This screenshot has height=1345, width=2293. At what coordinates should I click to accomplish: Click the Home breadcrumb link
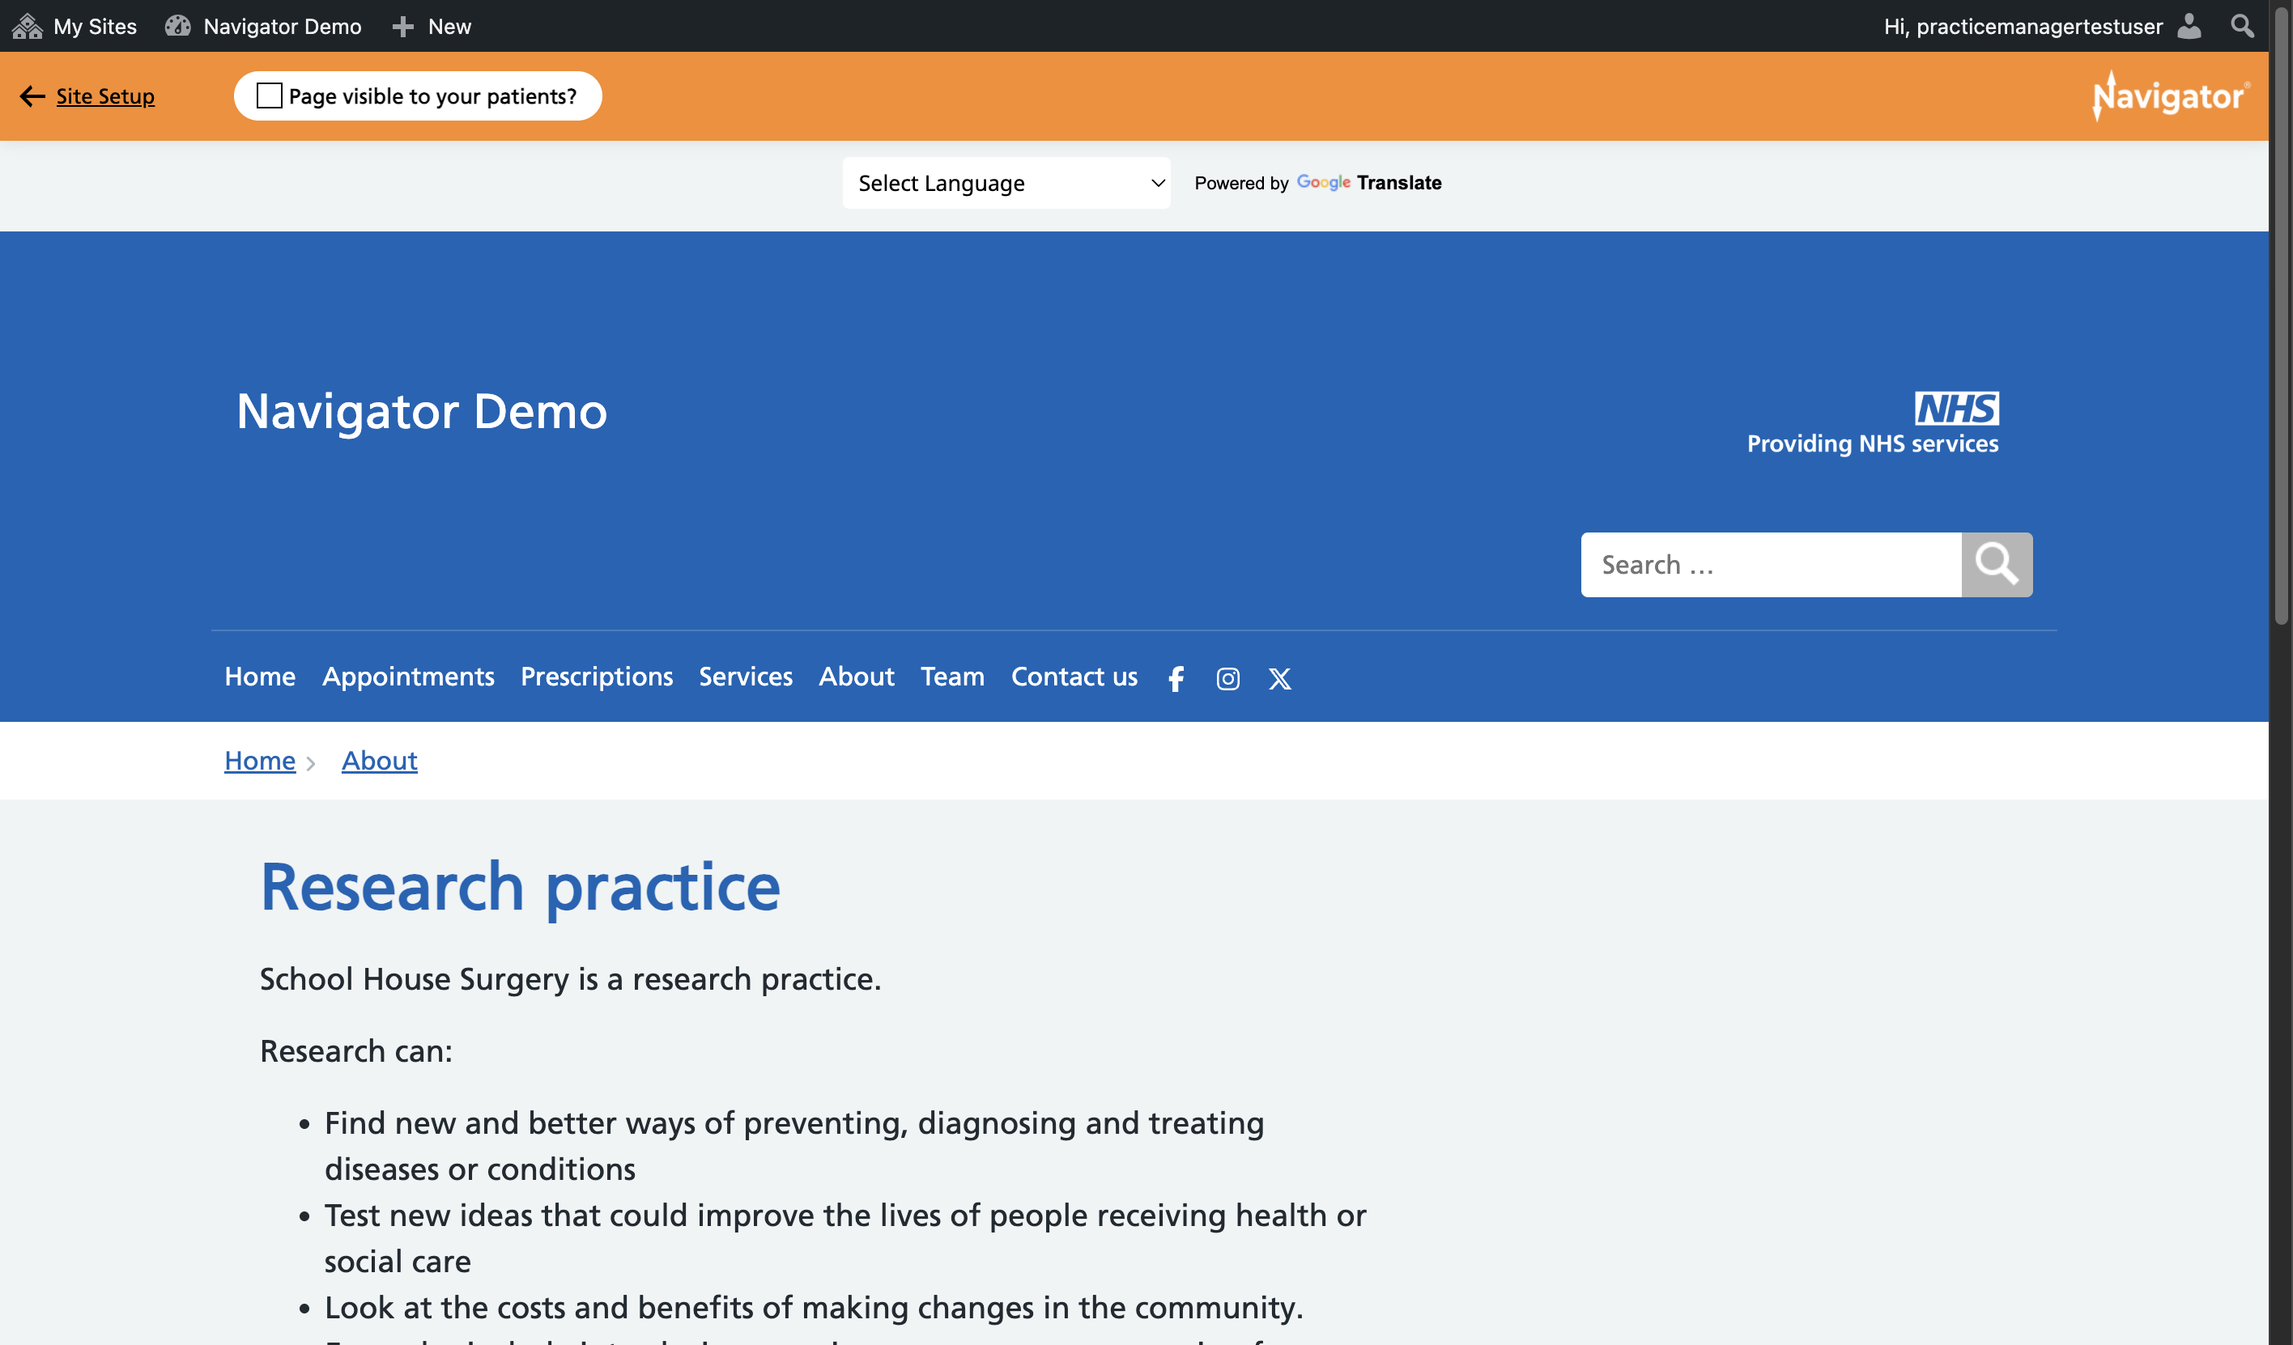click(260, 760)
